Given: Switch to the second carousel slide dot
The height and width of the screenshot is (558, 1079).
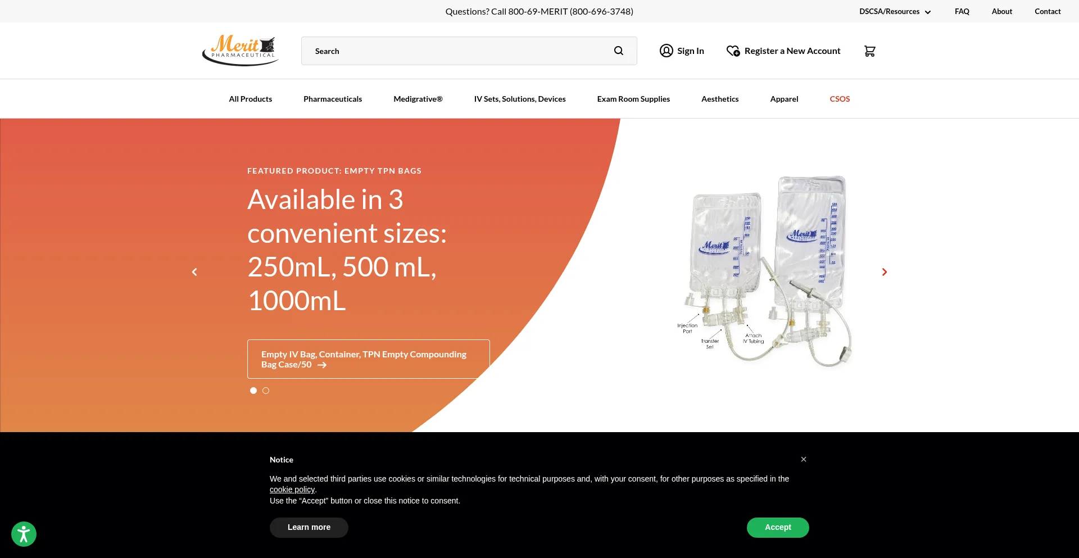Looking at the screenshot, I should pos(266,391).
